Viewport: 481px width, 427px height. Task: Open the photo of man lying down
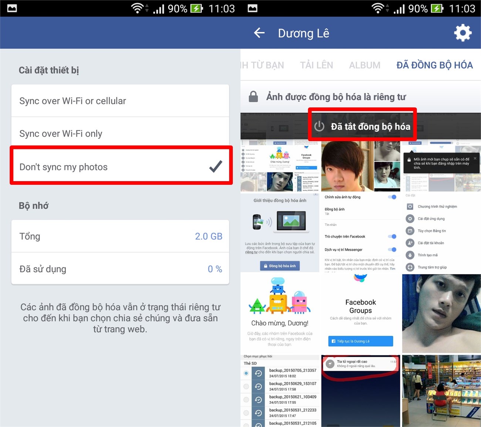point(441,314)
